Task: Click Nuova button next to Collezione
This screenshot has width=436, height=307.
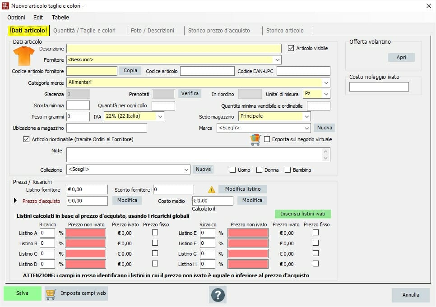Action: [x=203, y=169]
